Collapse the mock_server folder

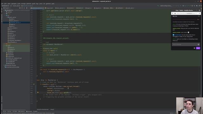coord(7,17)
